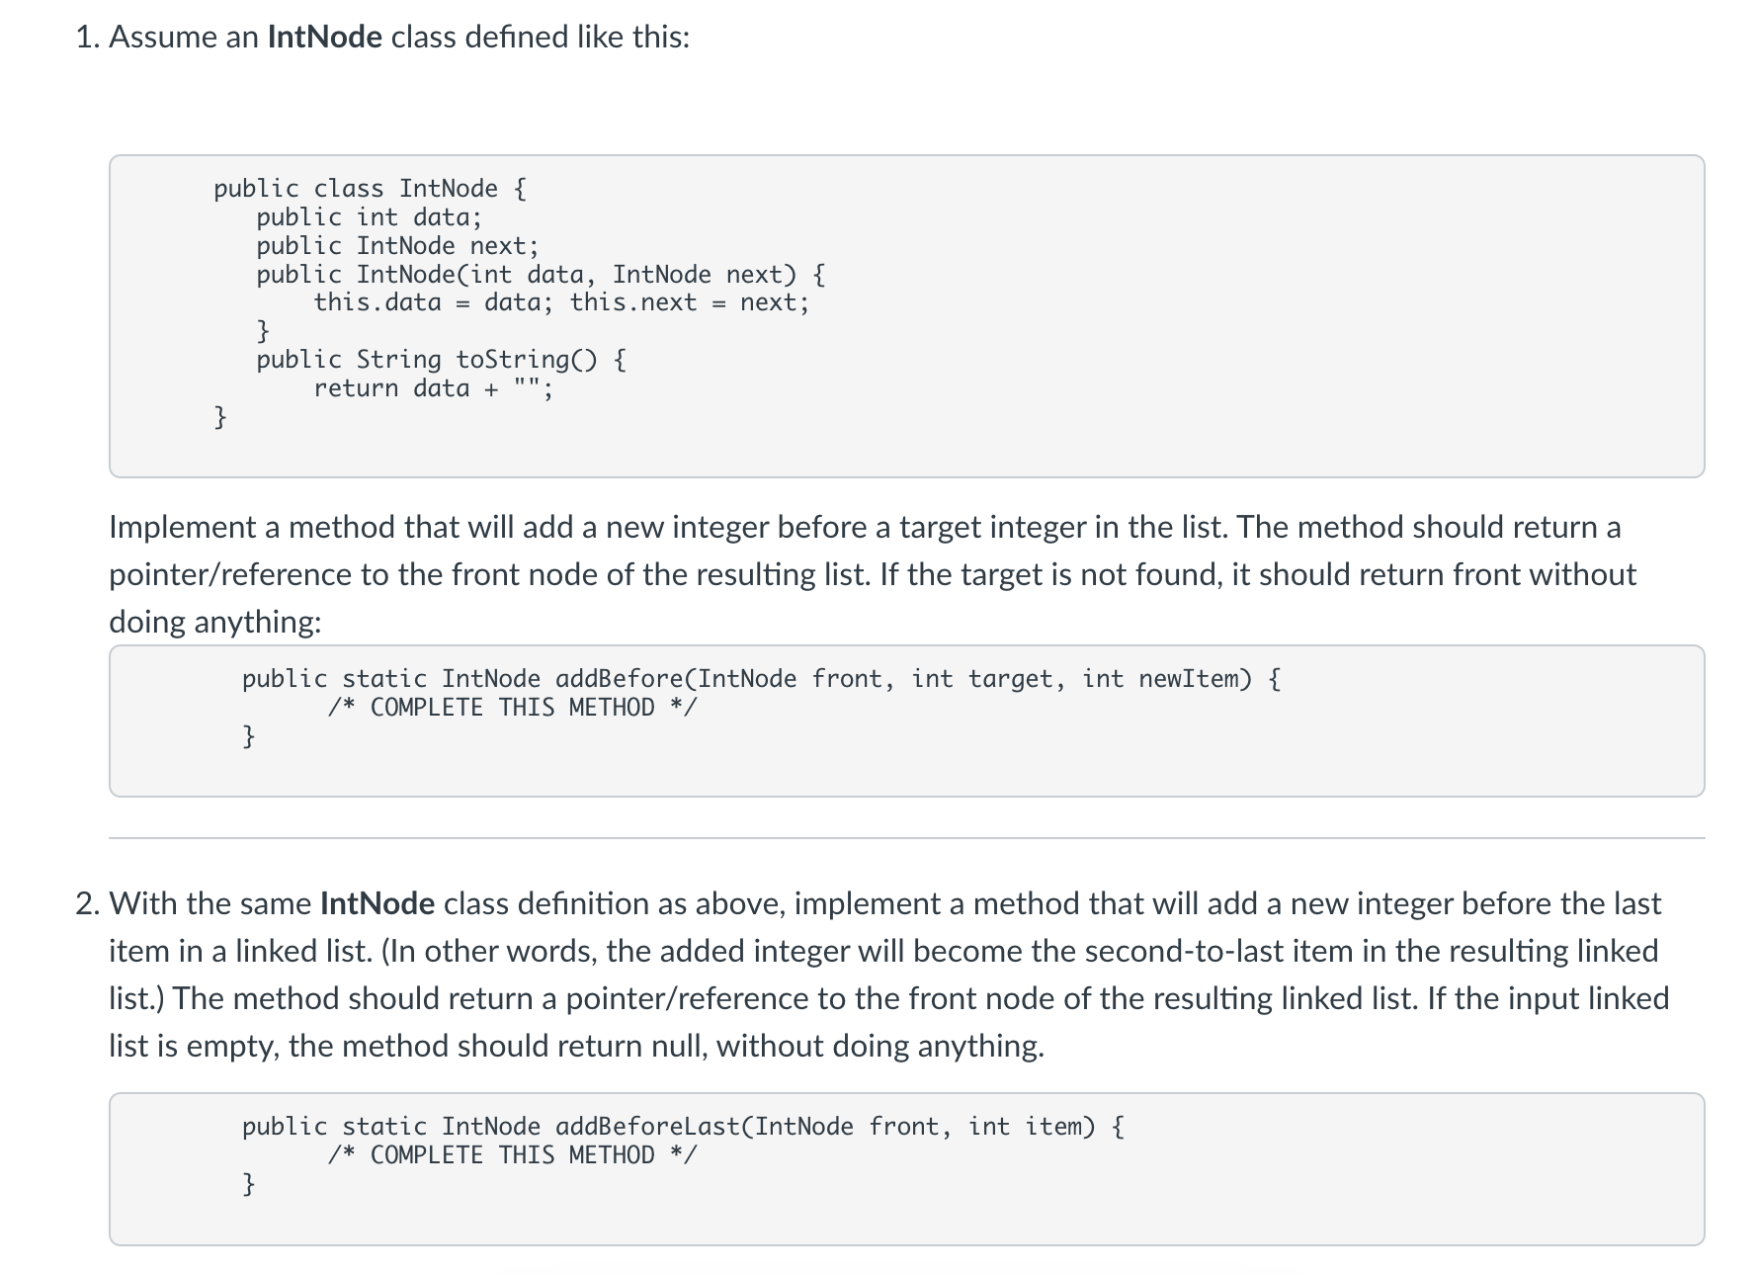Click the second COMPLETE THIS METHOD comment
The image size is (1757, 1275).
[x=513, y=1155]
